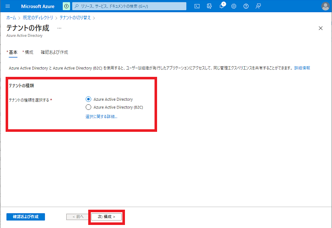Go to テナントの切り替え breadcrumb
332x228 pixels.
point(75,18)
